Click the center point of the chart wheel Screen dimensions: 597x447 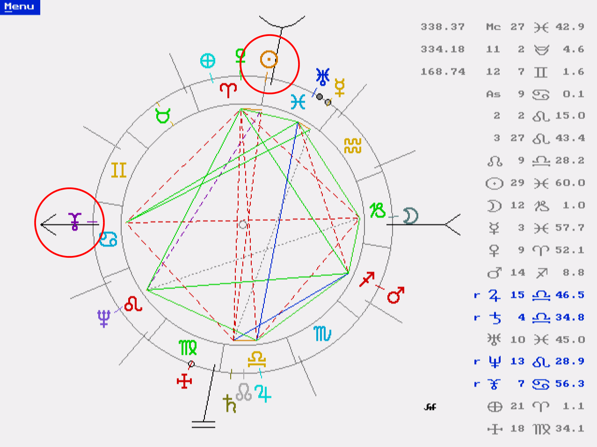[x=242, y=225]
